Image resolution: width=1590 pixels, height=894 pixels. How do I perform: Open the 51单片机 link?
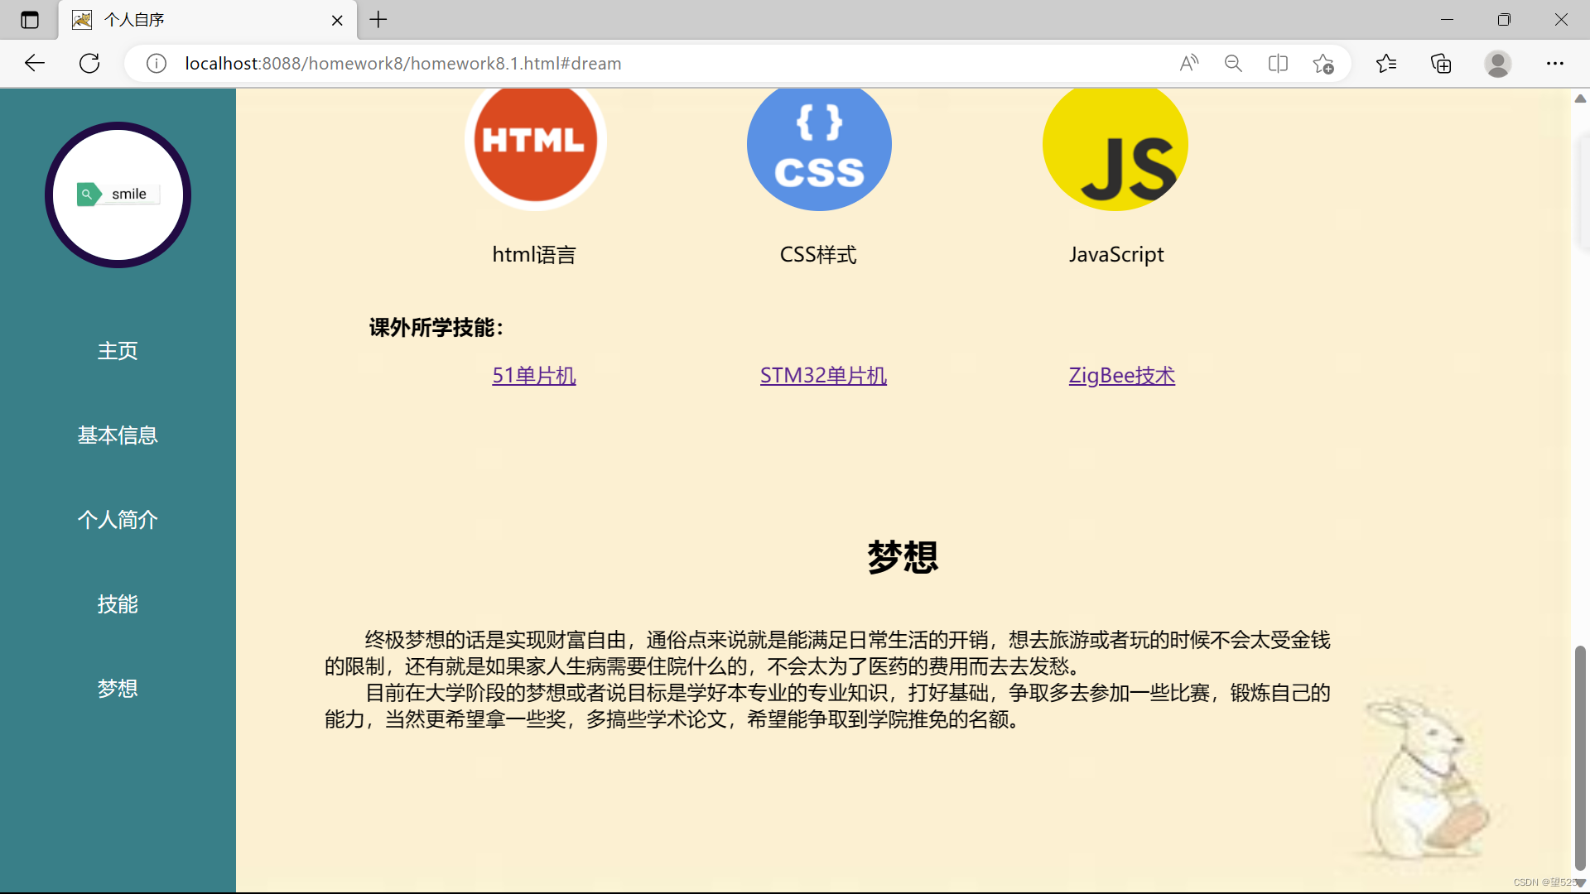click(534, 376)
